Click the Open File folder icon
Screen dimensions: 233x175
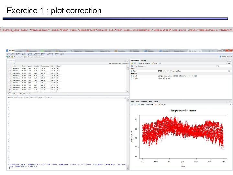click(x=12, y=57)
